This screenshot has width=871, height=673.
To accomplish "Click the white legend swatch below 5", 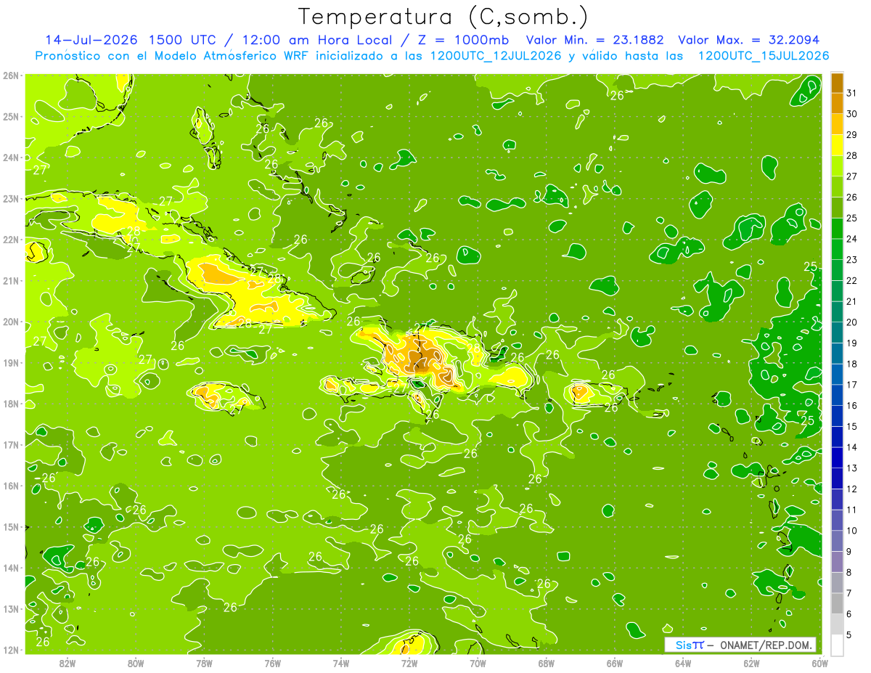I will [x=837, y=645].
